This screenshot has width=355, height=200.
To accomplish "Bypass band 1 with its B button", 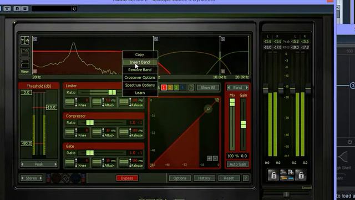I will click(35, 72).
